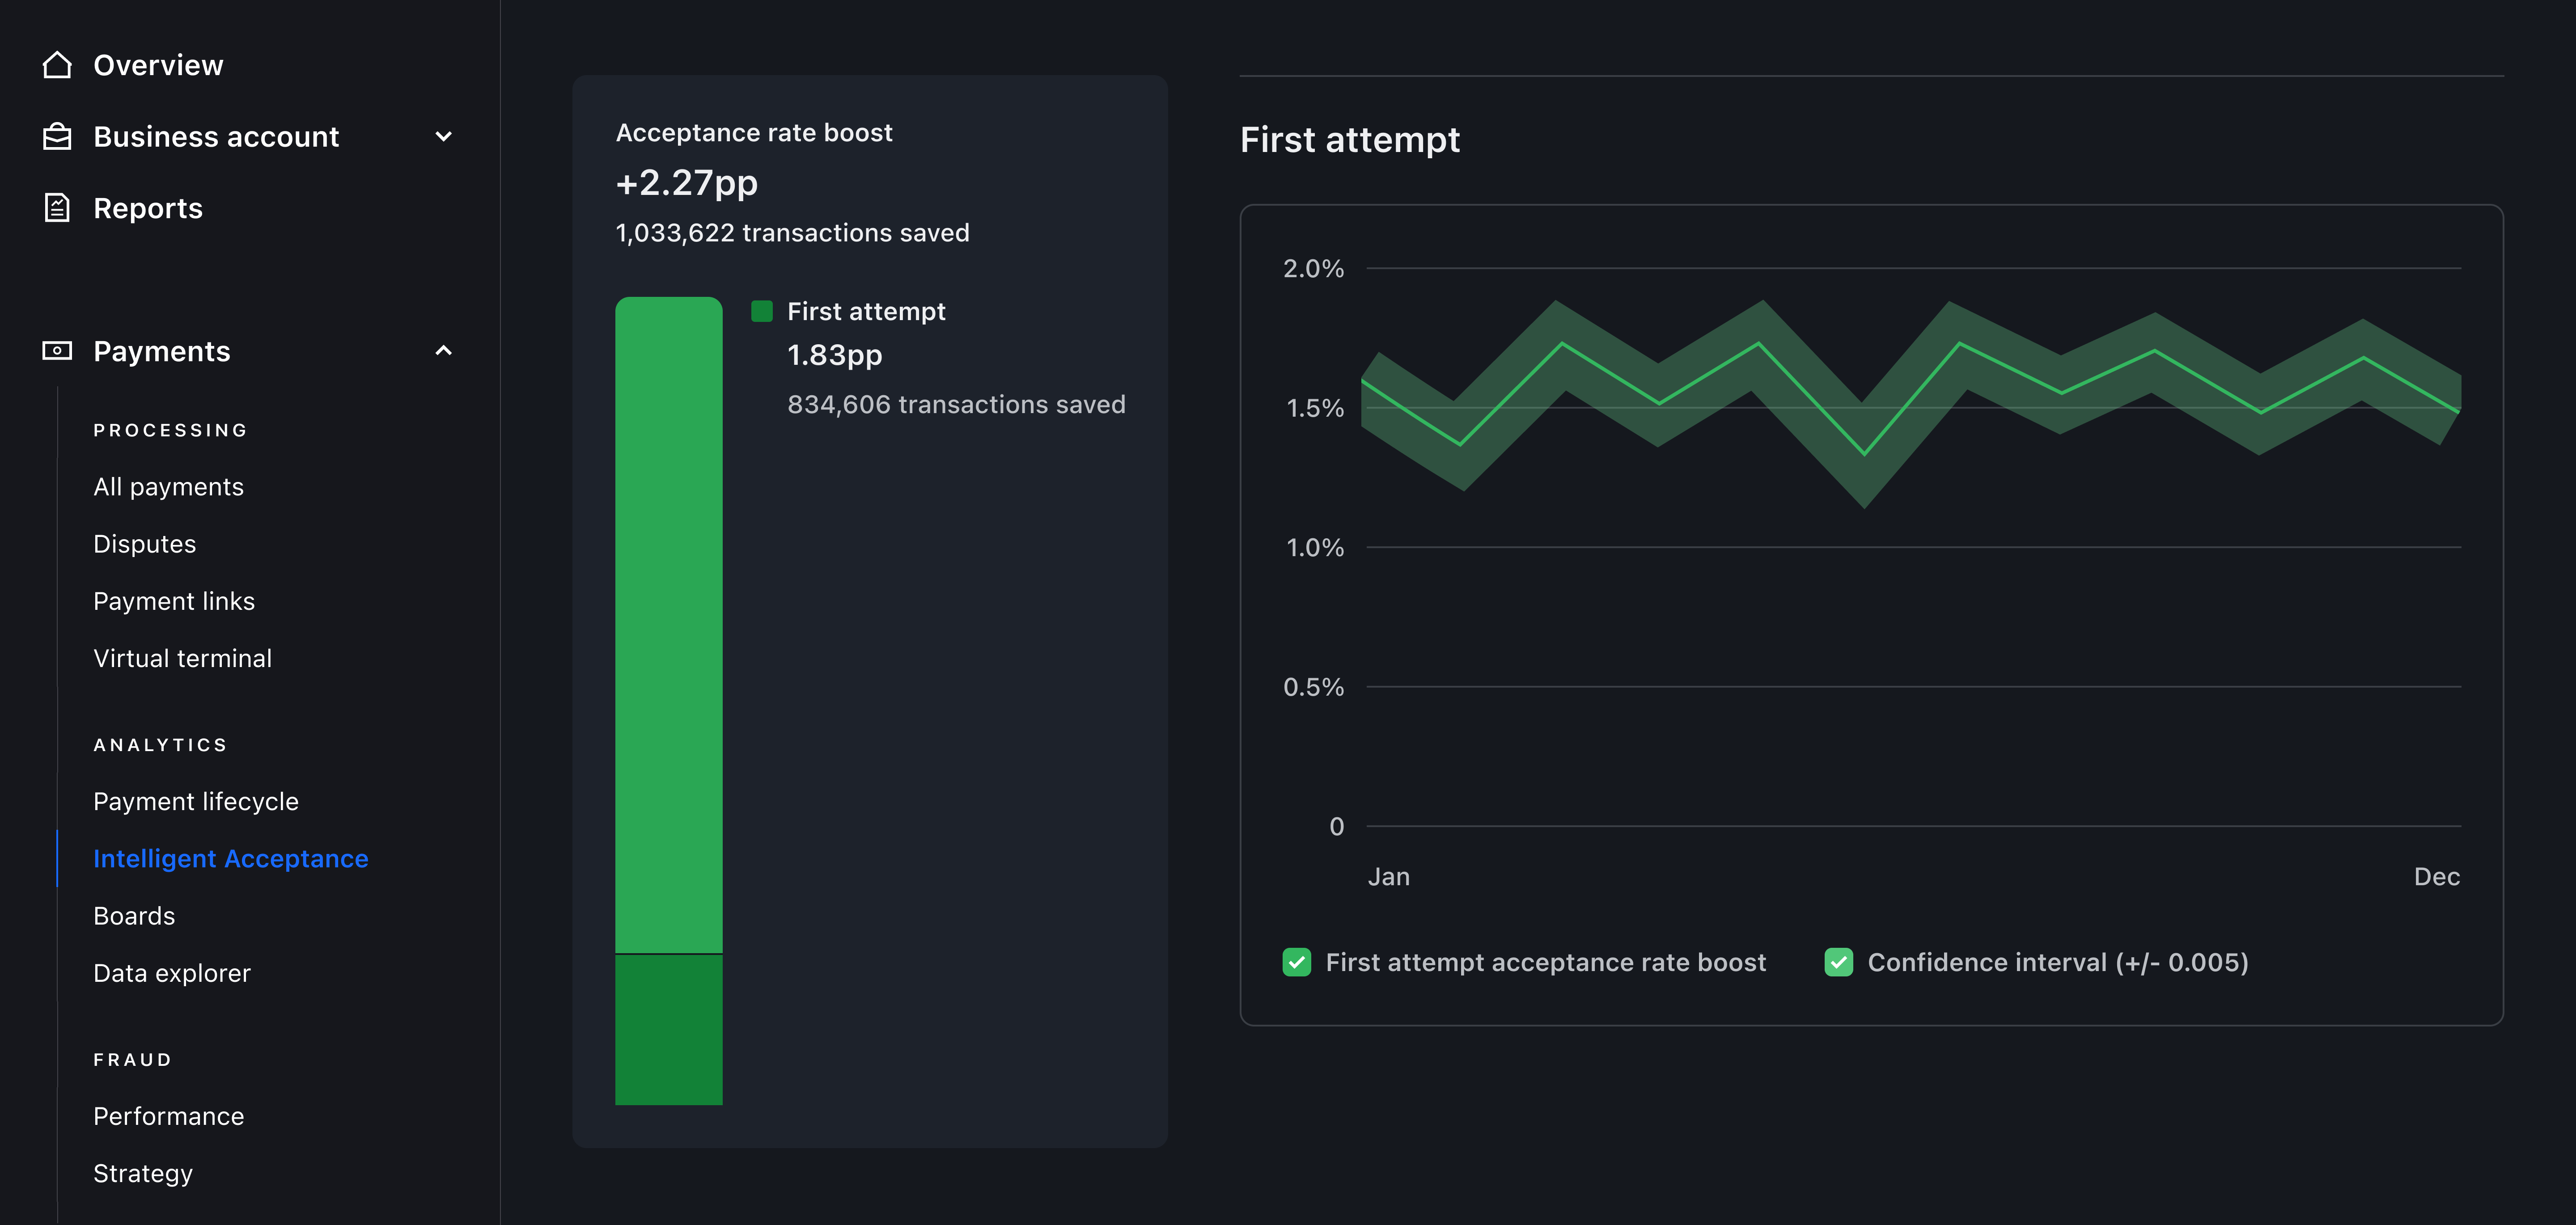Expand the Business account chevron
Screen dimensions: 2576x1225
444,137
